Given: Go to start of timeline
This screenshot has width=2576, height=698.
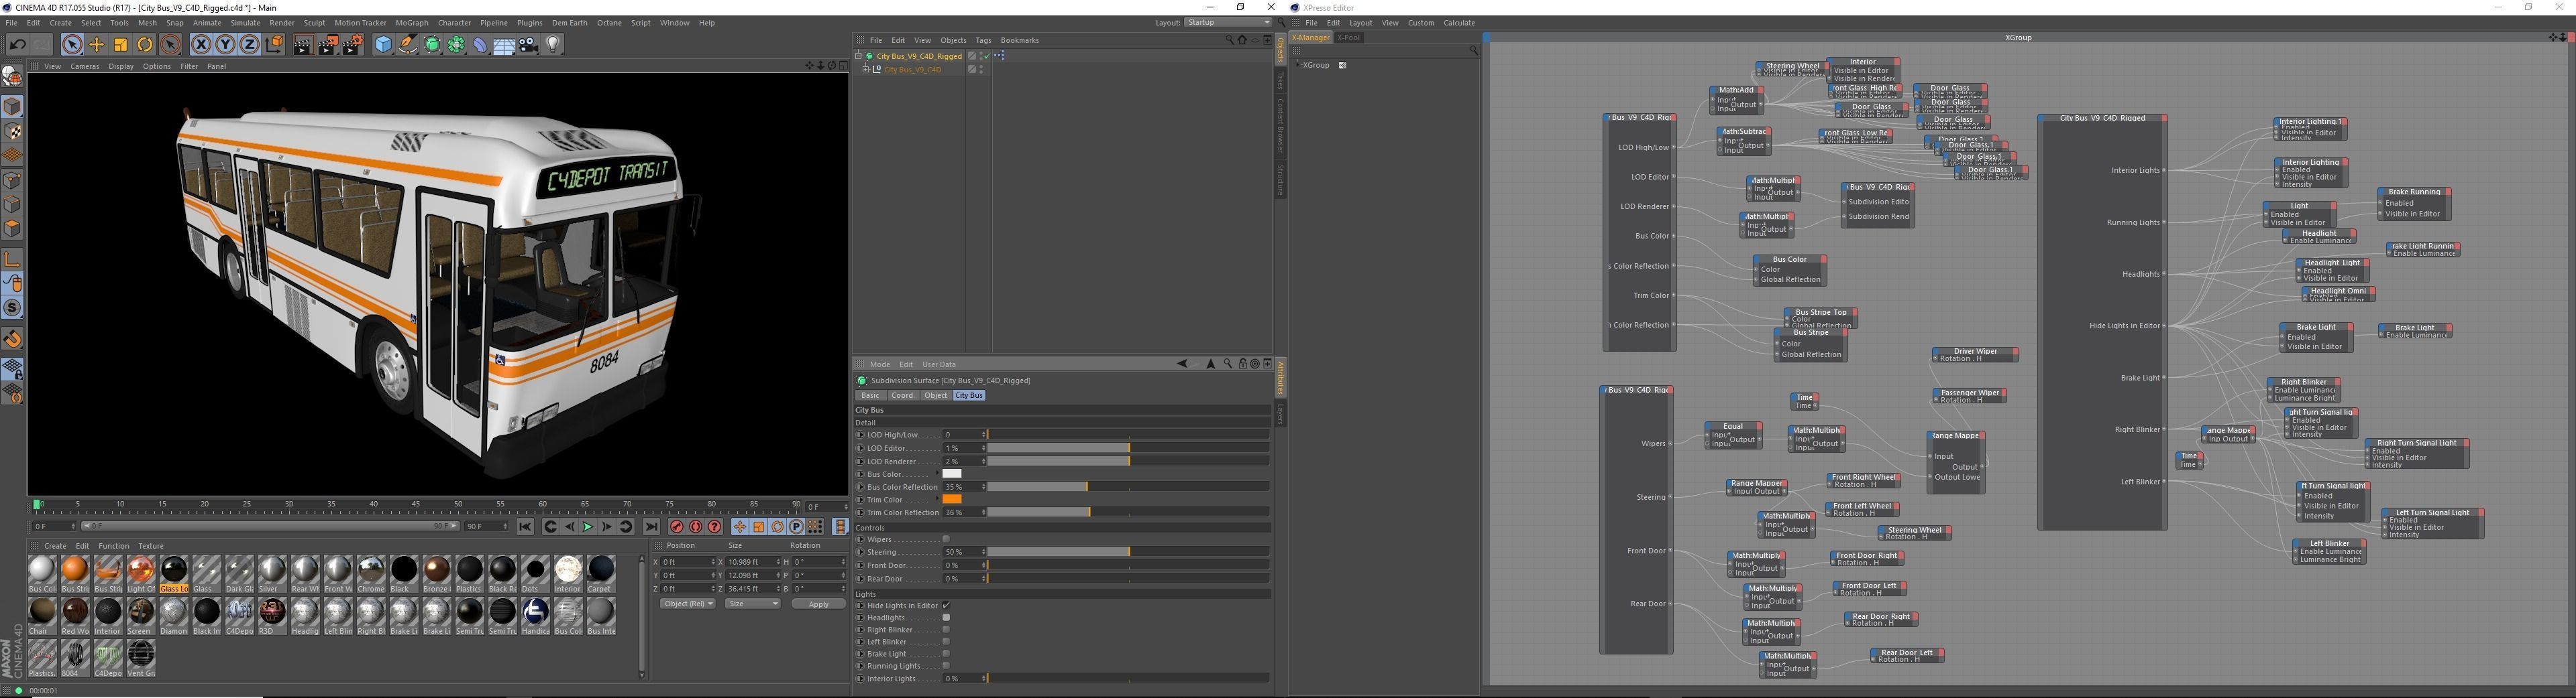Looking at the screenshot, I should click(525, 527).
